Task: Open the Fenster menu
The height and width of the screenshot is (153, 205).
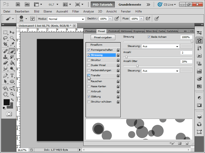Action: 126,11
